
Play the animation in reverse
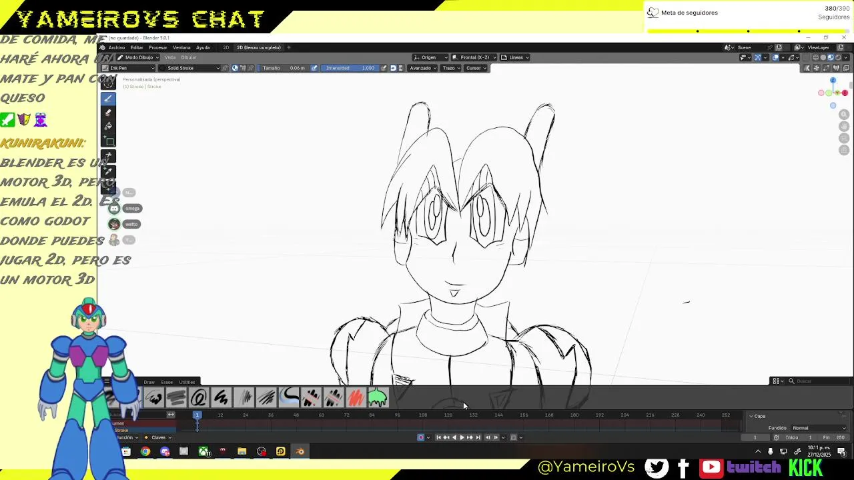click(x=454, y=437)
